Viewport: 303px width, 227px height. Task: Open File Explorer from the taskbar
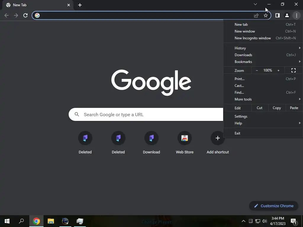tap(51, 221)
